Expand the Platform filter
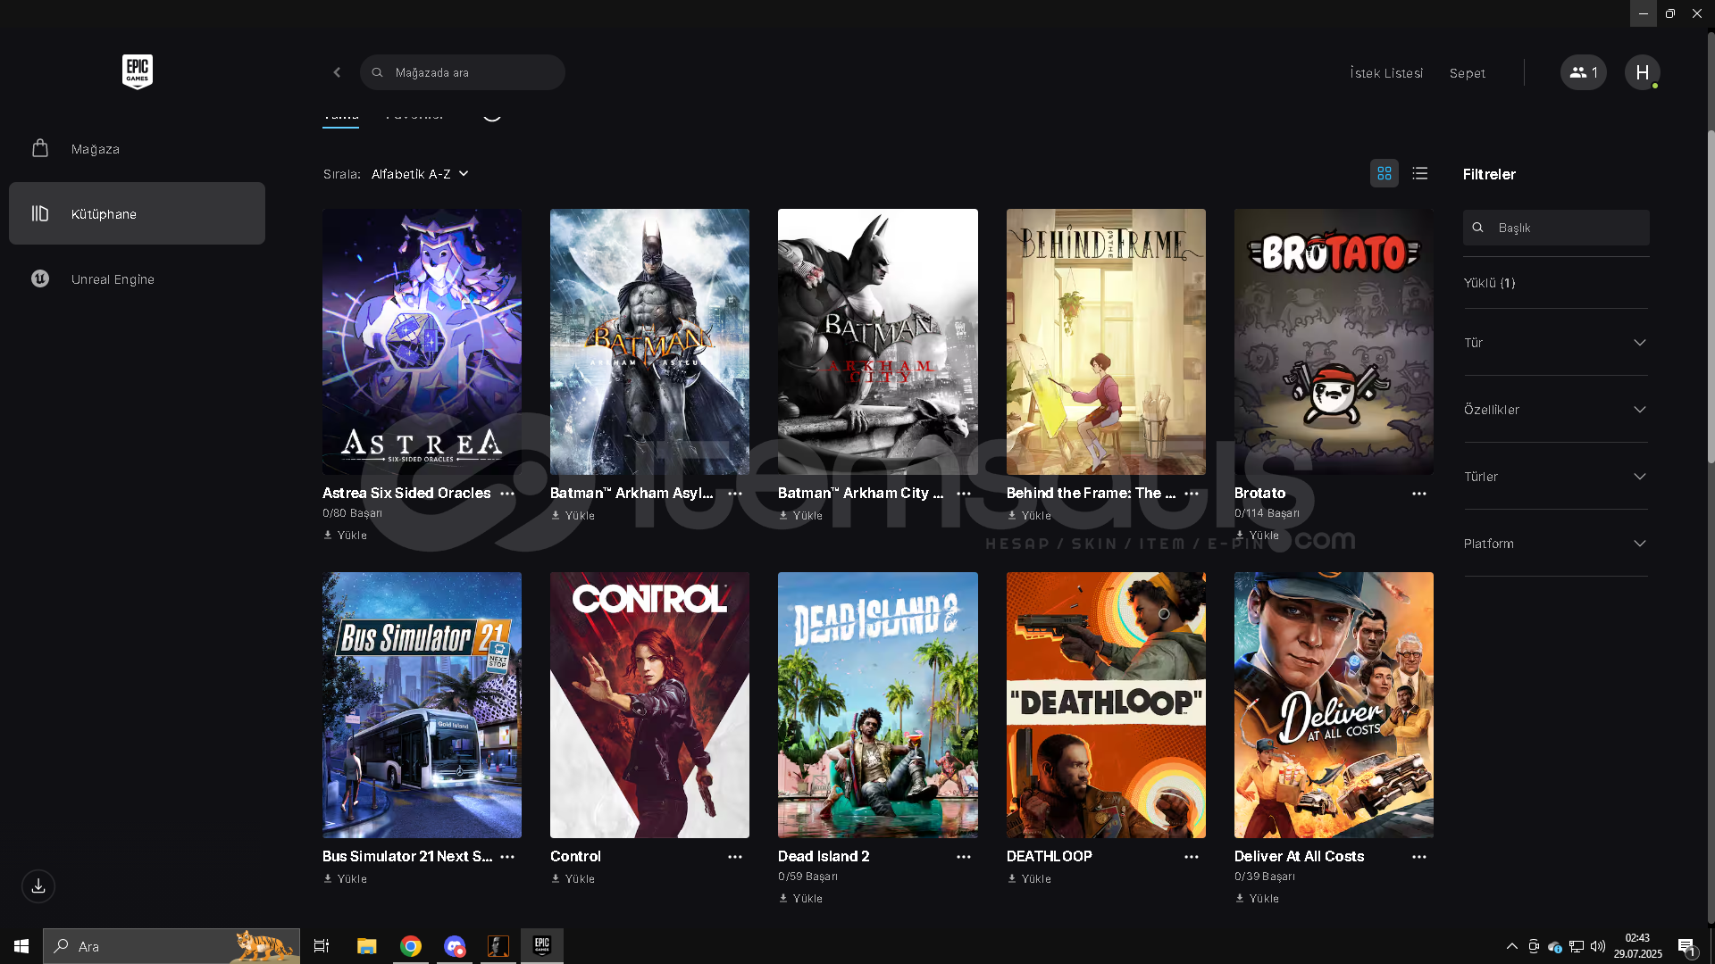This screenshot has height=964, width=1715. pyautogui.click(x=1555, y=544)
